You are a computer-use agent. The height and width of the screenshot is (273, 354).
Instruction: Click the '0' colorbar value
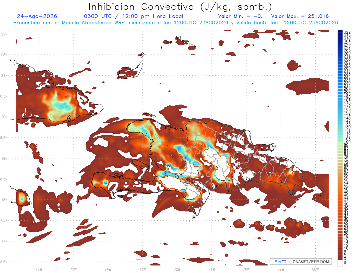(345, 263)
